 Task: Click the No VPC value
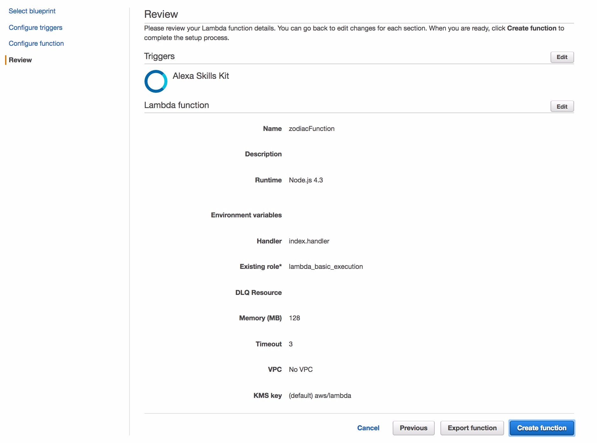coord(301,370)
